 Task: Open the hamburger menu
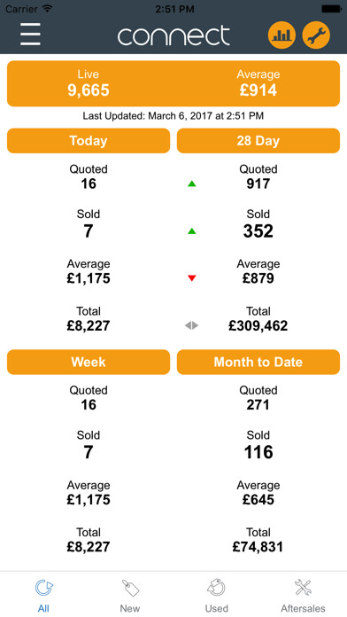coord(30,35)
